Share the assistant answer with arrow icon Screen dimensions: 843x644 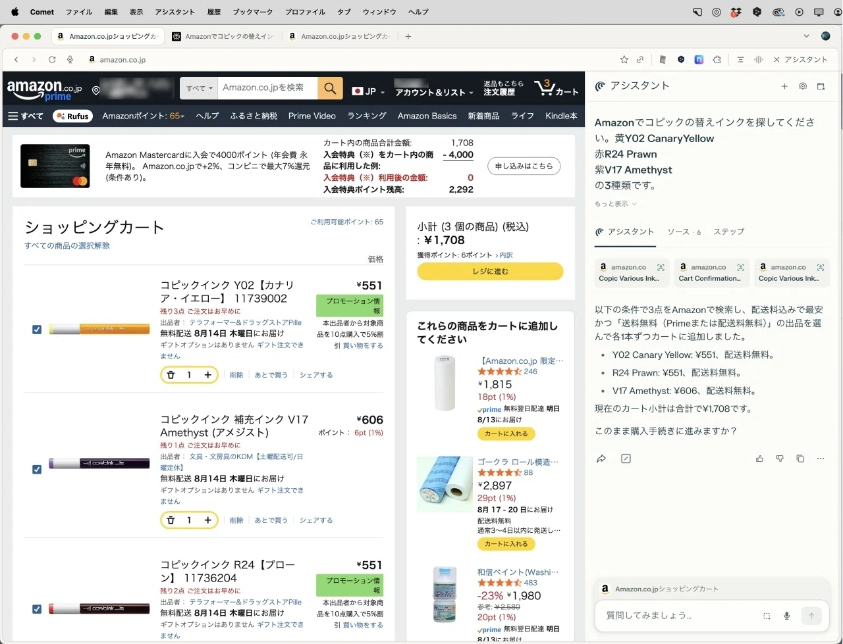click(601, 458)
